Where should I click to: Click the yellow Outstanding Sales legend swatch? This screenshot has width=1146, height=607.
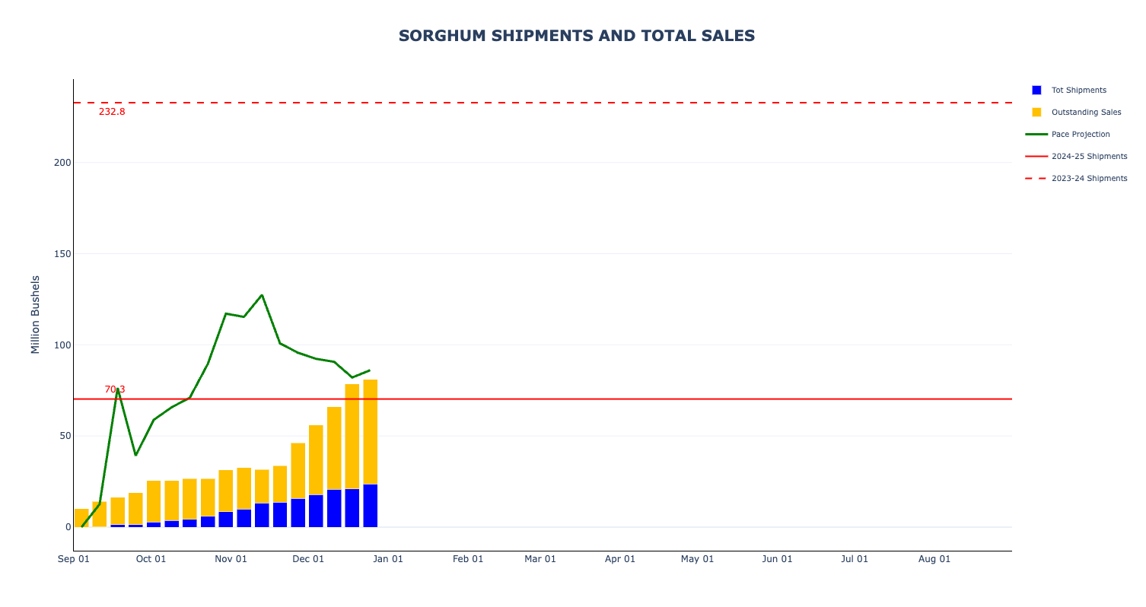tap(1036, 113)
